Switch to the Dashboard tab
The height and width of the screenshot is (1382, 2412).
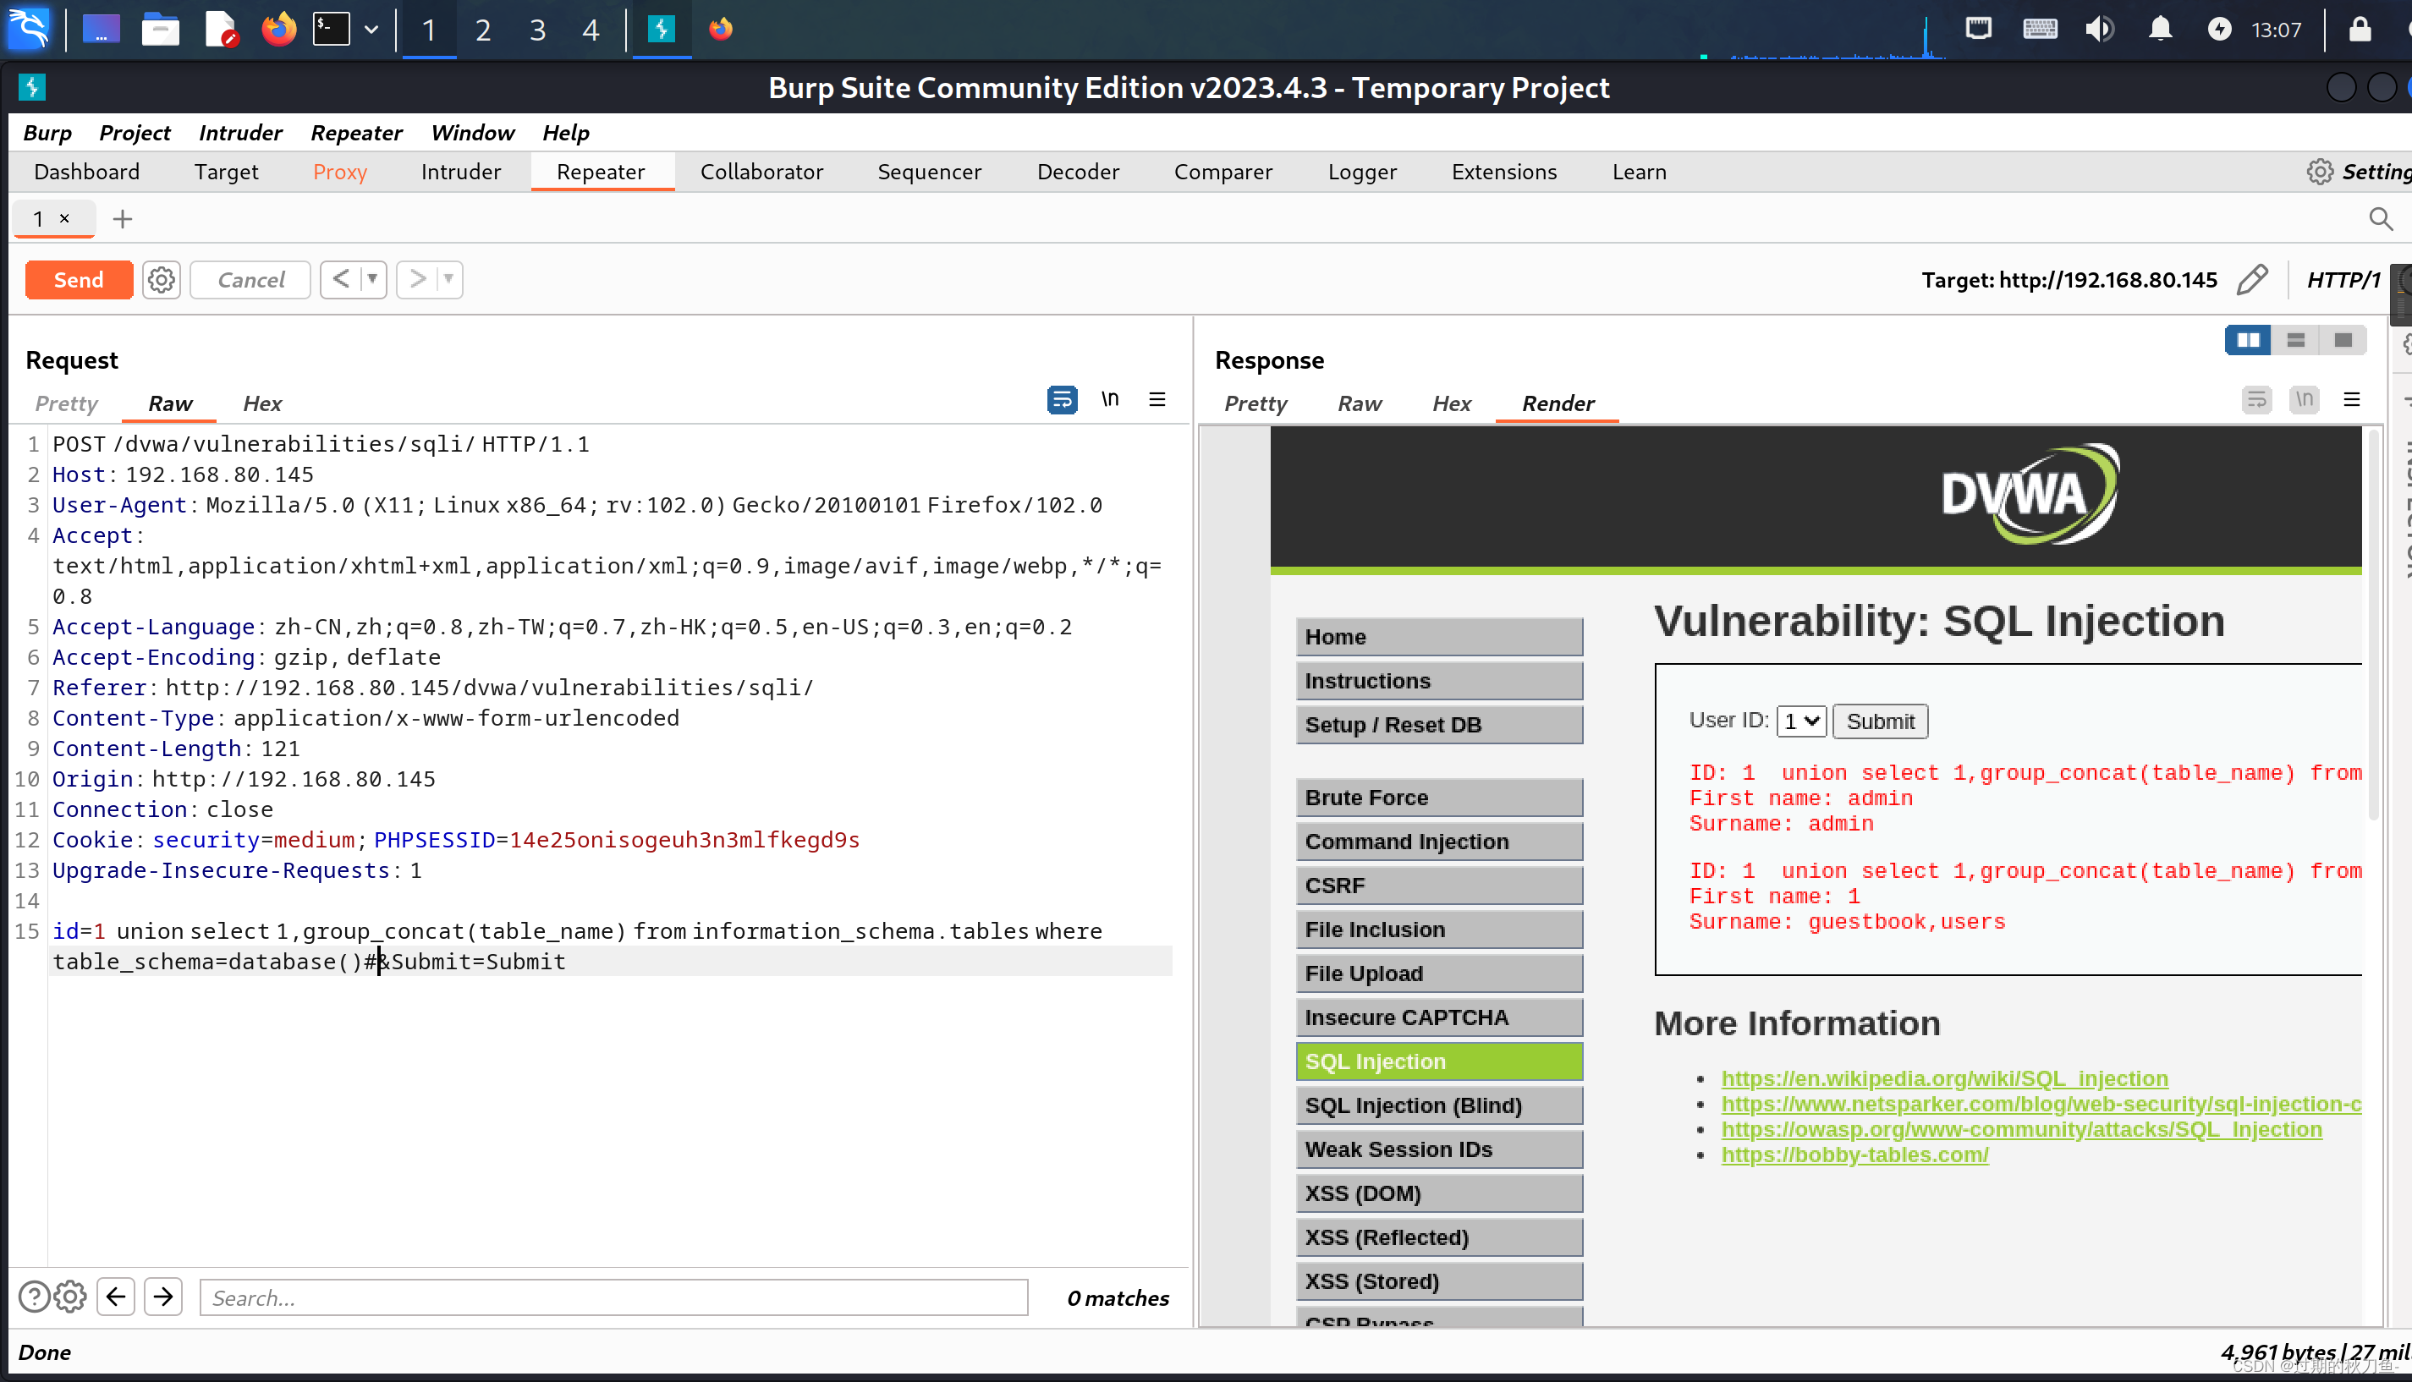[x=86, y=172]
